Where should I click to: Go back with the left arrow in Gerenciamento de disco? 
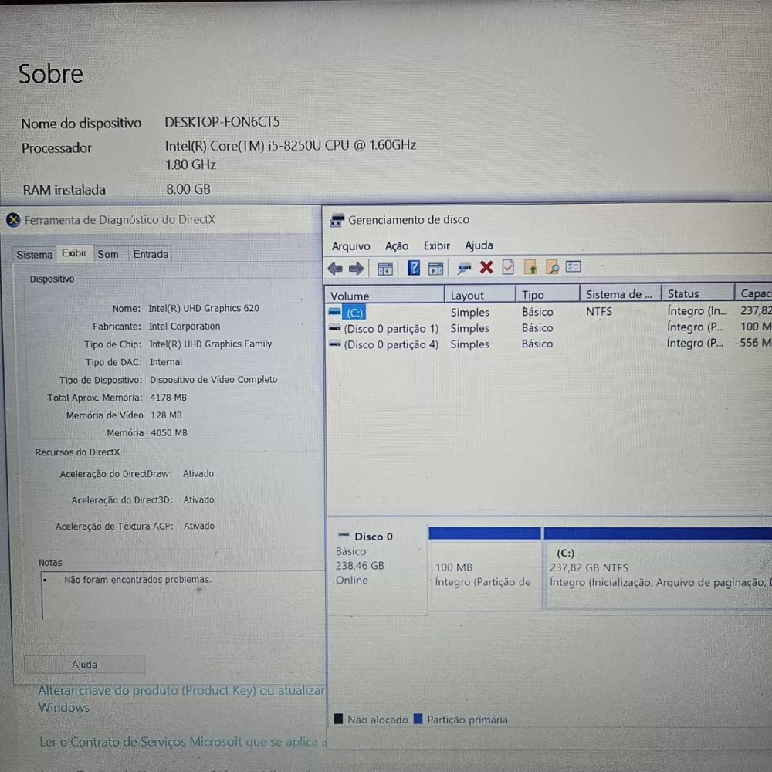335,269
